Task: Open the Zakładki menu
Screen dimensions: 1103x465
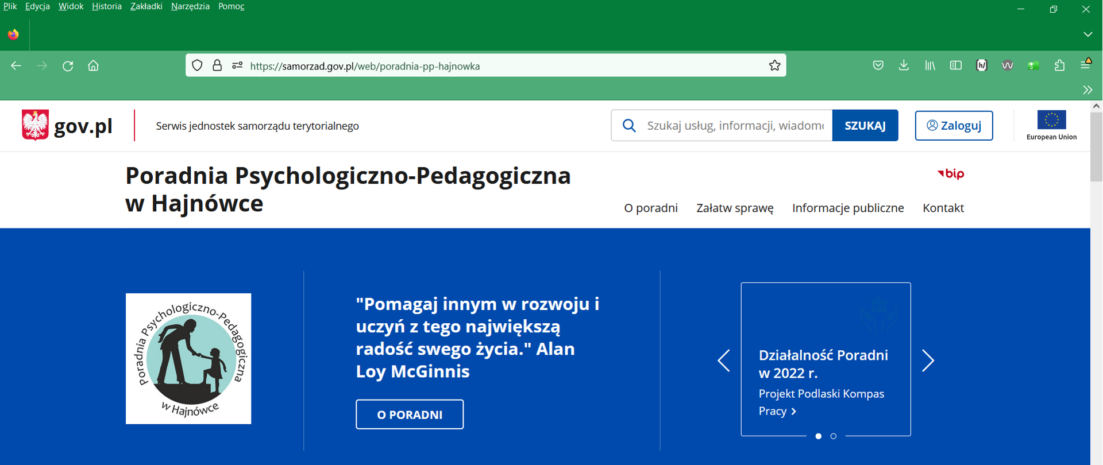Action: (x=146, y=6)
